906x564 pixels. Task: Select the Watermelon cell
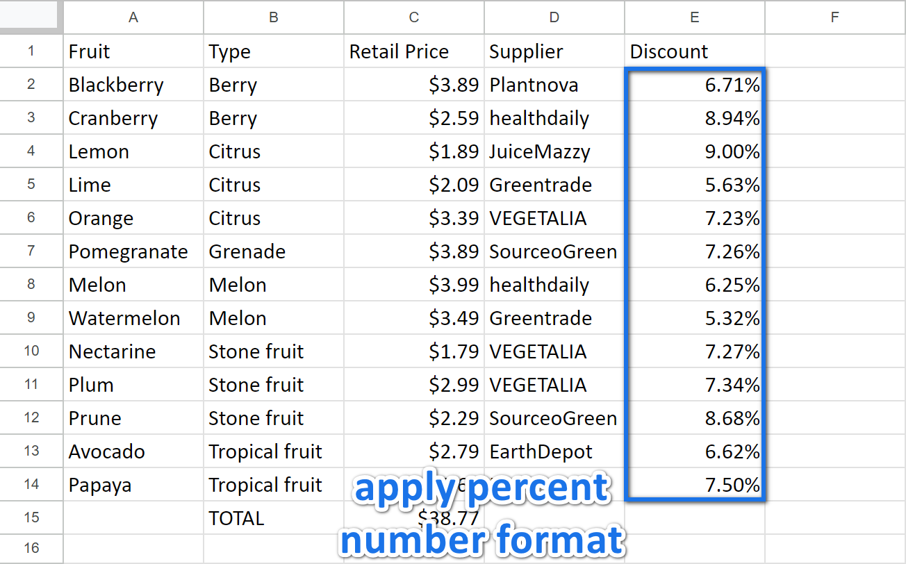click(x=133, y=318)
